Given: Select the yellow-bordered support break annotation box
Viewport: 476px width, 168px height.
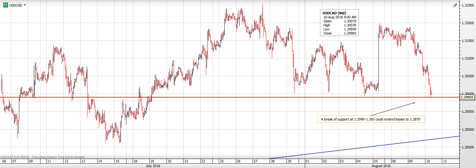Looking at the screenshot, I should pyautogui.click(x=371, y=119).
